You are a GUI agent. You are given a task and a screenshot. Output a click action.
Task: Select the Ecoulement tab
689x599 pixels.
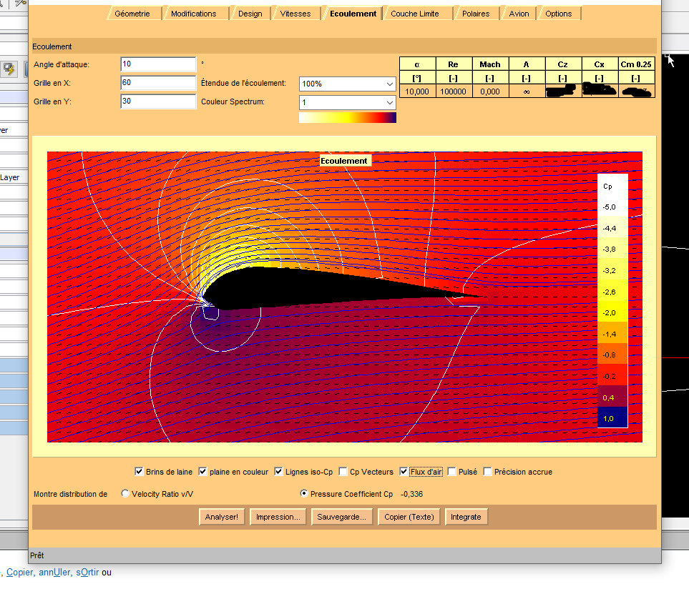click(353, 14)
